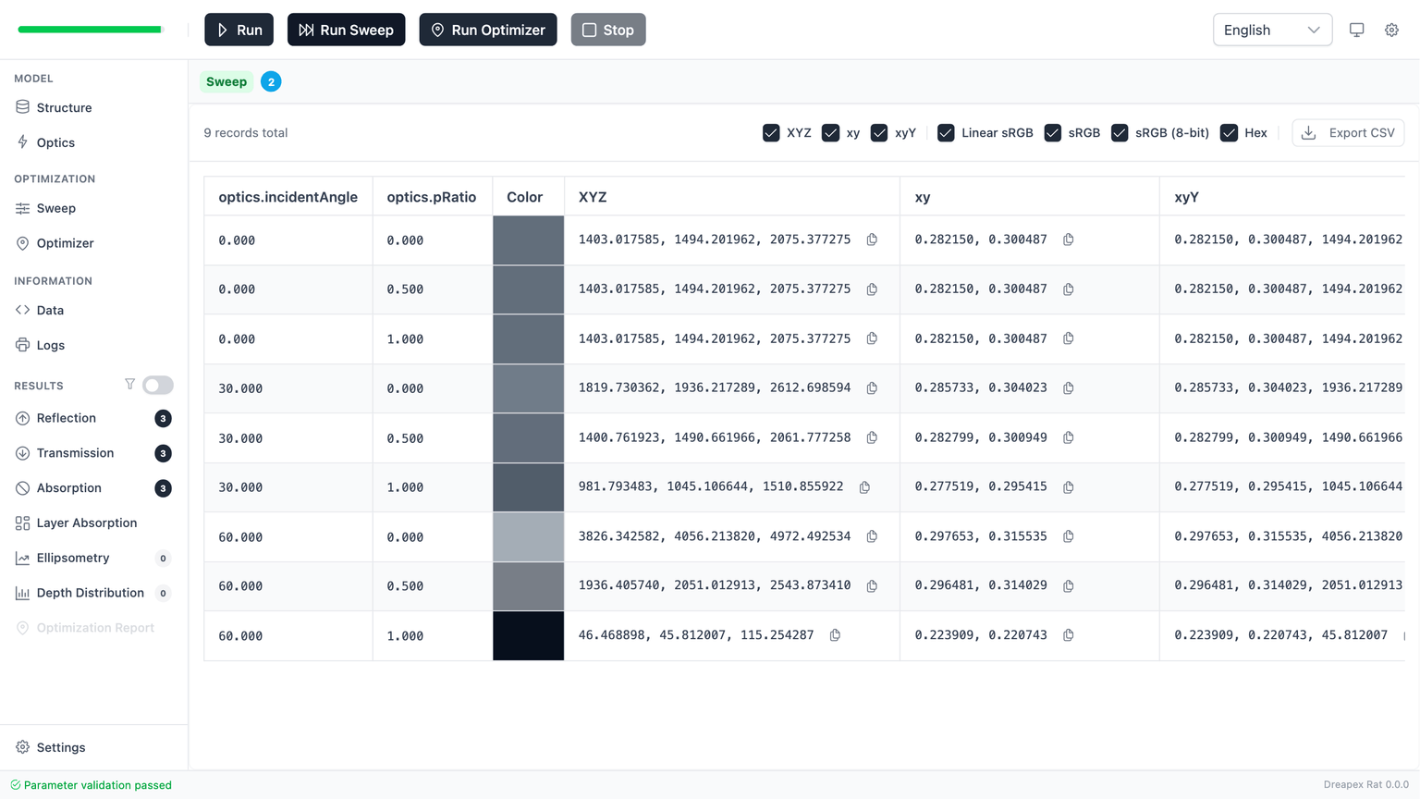Open the English language dropdown
Viewport: 1420px width, 799px height.
tap(1271, 30)
